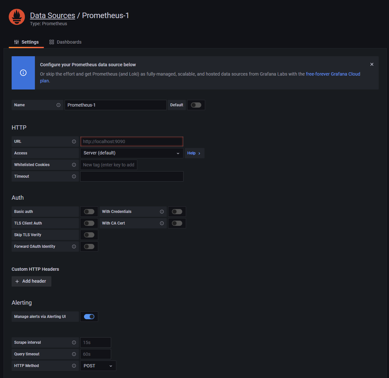
Task: Click the Name input field
Action: pyautogui.click(x=116, y=105)
